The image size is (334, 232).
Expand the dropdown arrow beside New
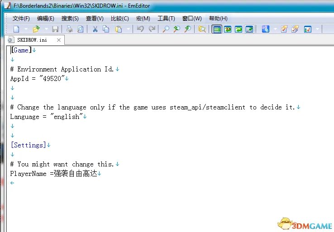(26, 29)
